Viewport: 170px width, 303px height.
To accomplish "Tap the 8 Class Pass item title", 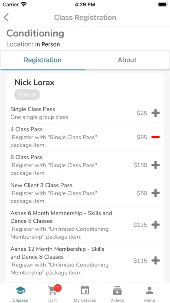I will point(26,157).
